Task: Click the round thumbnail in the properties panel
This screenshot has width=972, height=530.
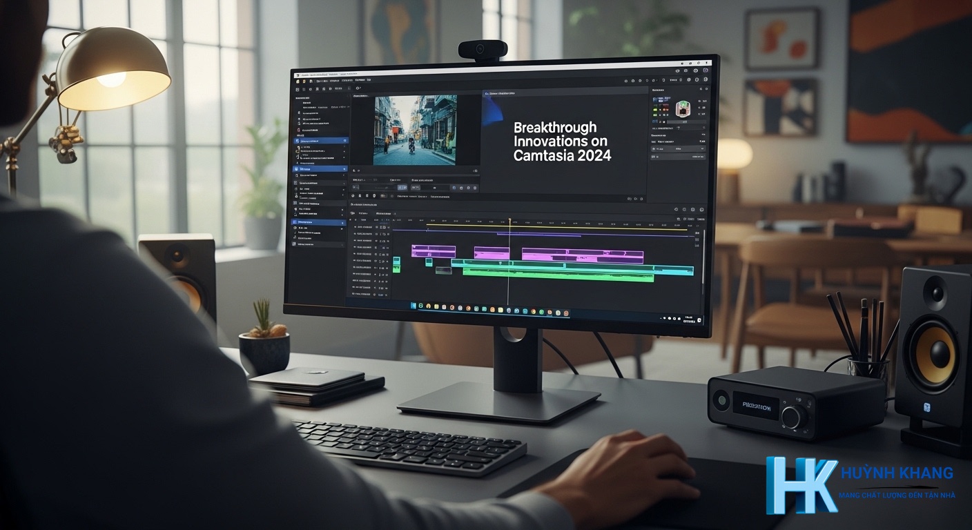Action: pyautogui.click(x=683, y=108)
